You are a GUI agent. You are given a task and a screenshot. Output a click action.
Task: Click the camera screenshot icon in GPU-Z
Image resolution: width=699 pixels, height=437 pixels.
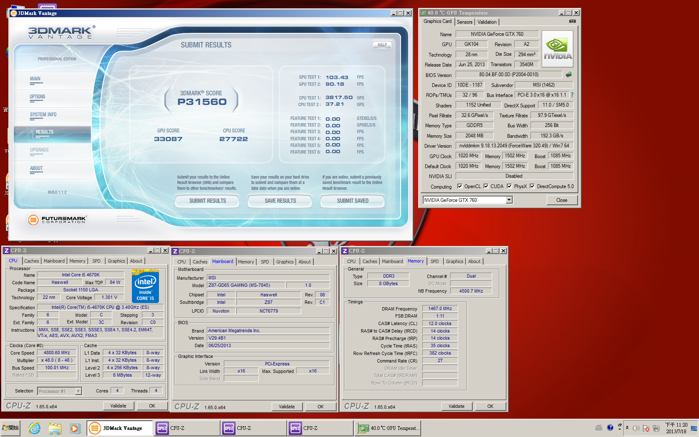tap(573, 21)
